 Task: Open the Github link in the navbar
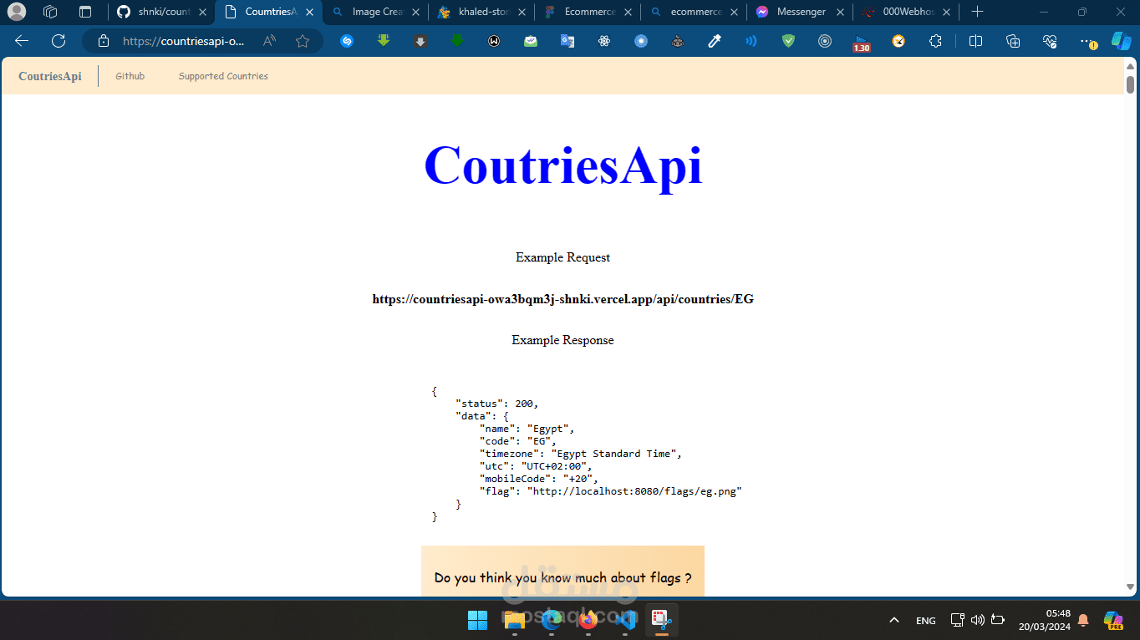pyautogui.click(x=130, y=76)
